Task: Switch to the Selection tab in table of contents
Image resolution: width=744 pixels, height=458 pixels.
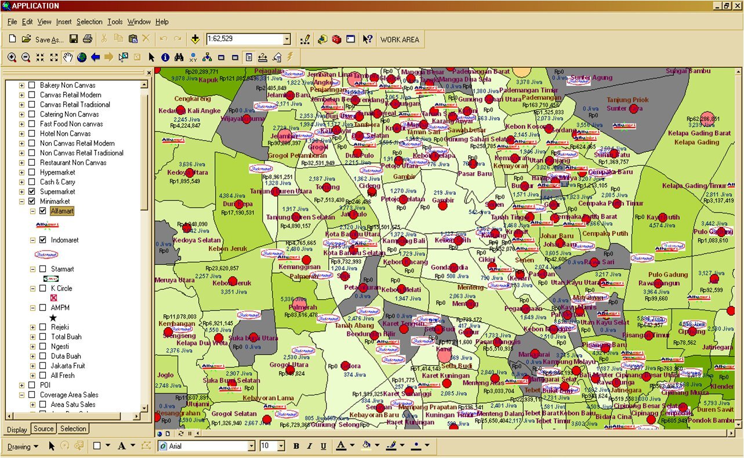Action: (74, 429)
